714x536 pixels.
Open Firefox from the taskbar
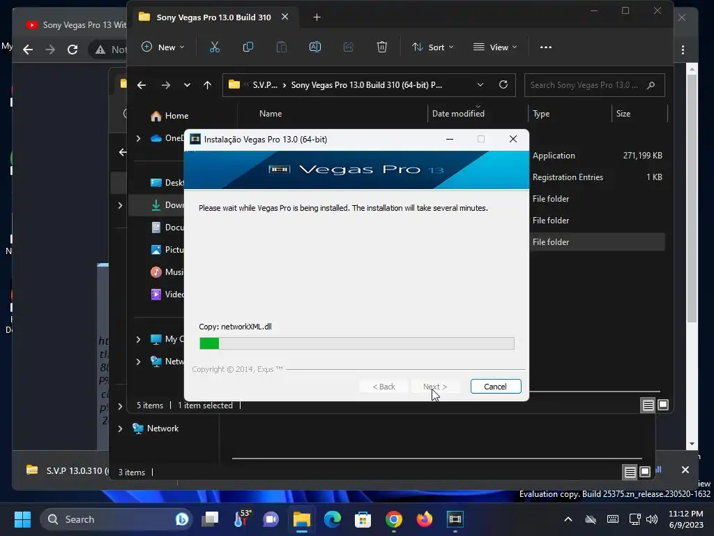click(x=425, y=519)
